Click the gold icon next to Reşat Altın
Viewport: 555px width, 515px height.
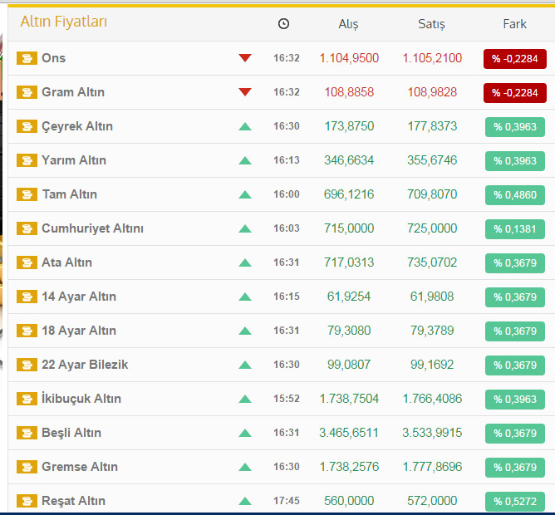[27, 501]
